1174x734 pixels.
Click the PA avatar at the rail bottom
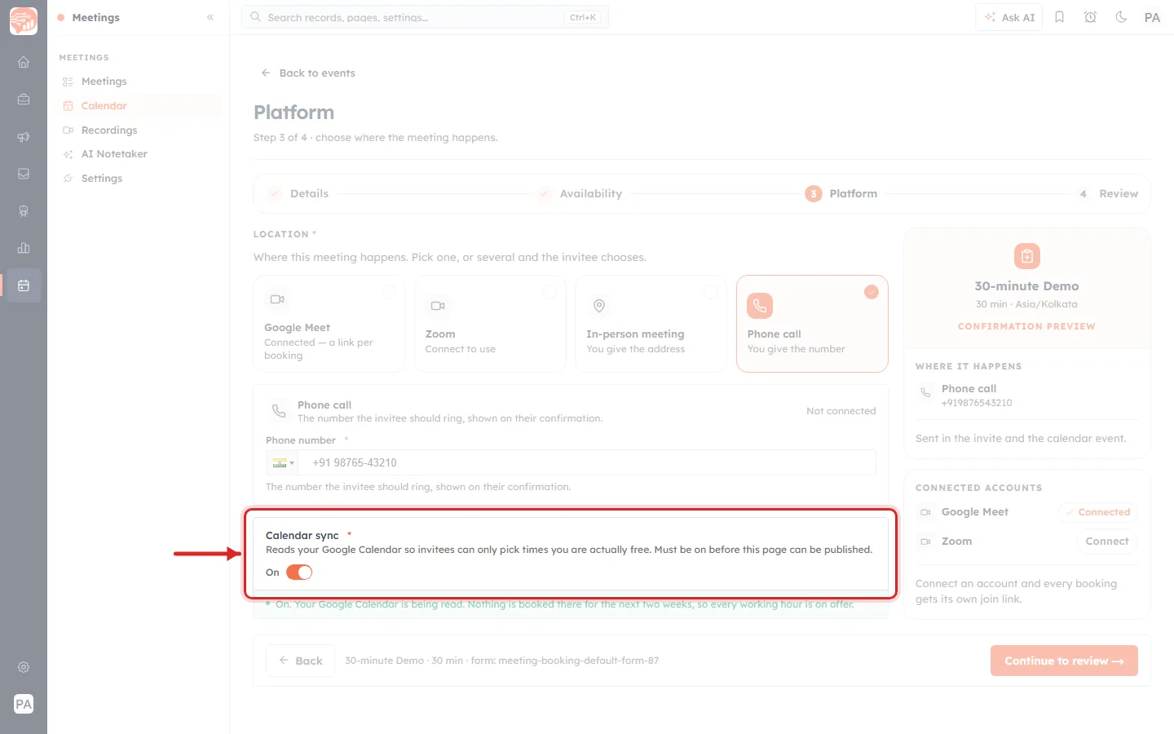pos(24,705)
